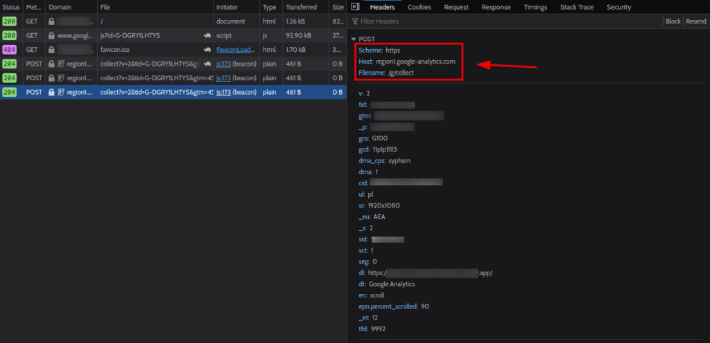
Task: Open the Stack Trace tab
Action: 577,7
